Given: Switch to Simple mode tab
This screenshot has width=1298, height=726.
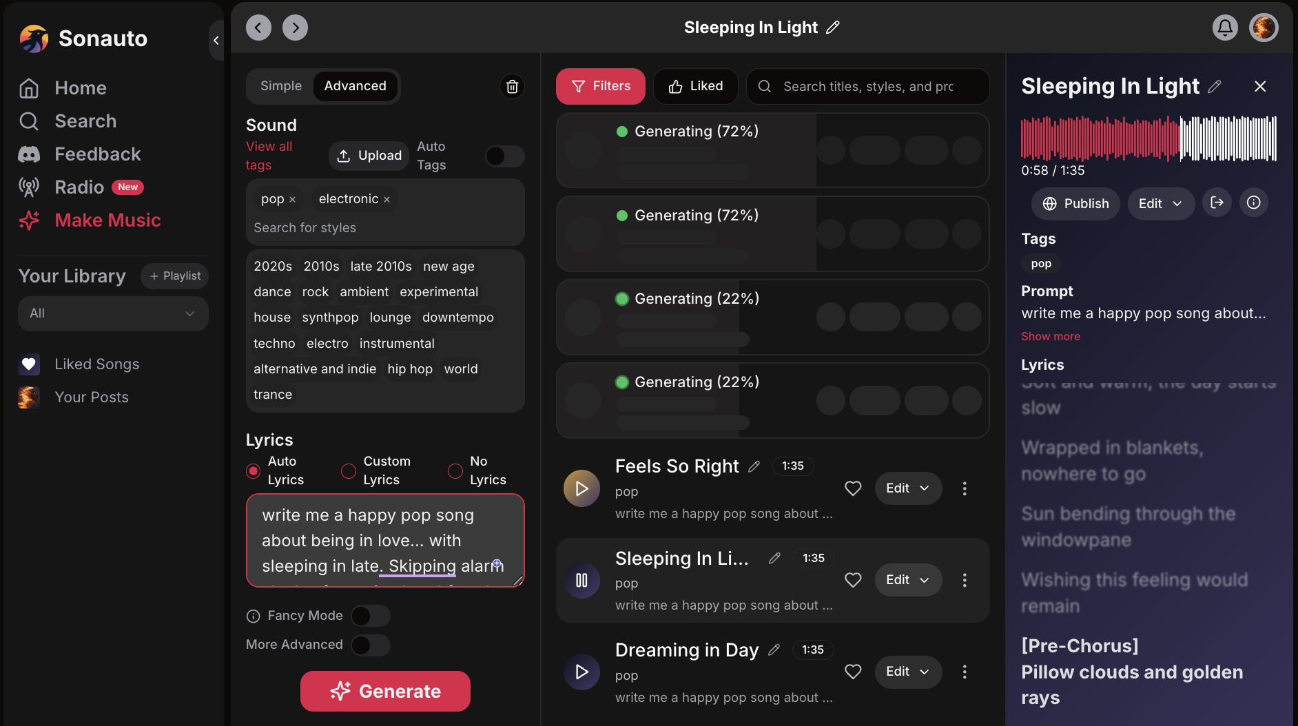Looking at the screenshot, I should click(281, 86).
